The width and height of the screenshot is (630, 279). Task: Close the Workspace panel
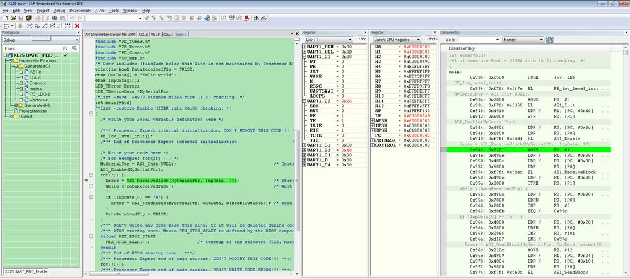(x=78, y=33)
